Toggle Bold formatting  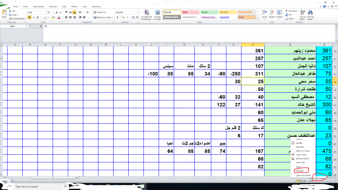[29, 18]
